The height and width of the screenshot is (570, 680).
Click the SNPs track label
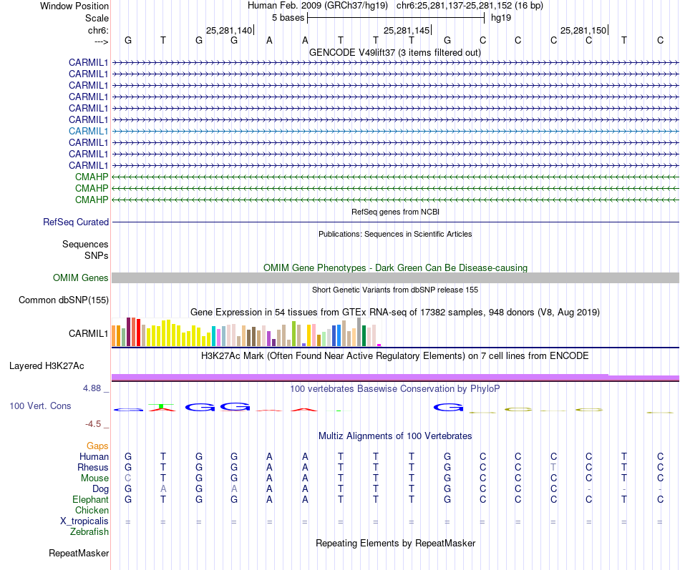97,256
